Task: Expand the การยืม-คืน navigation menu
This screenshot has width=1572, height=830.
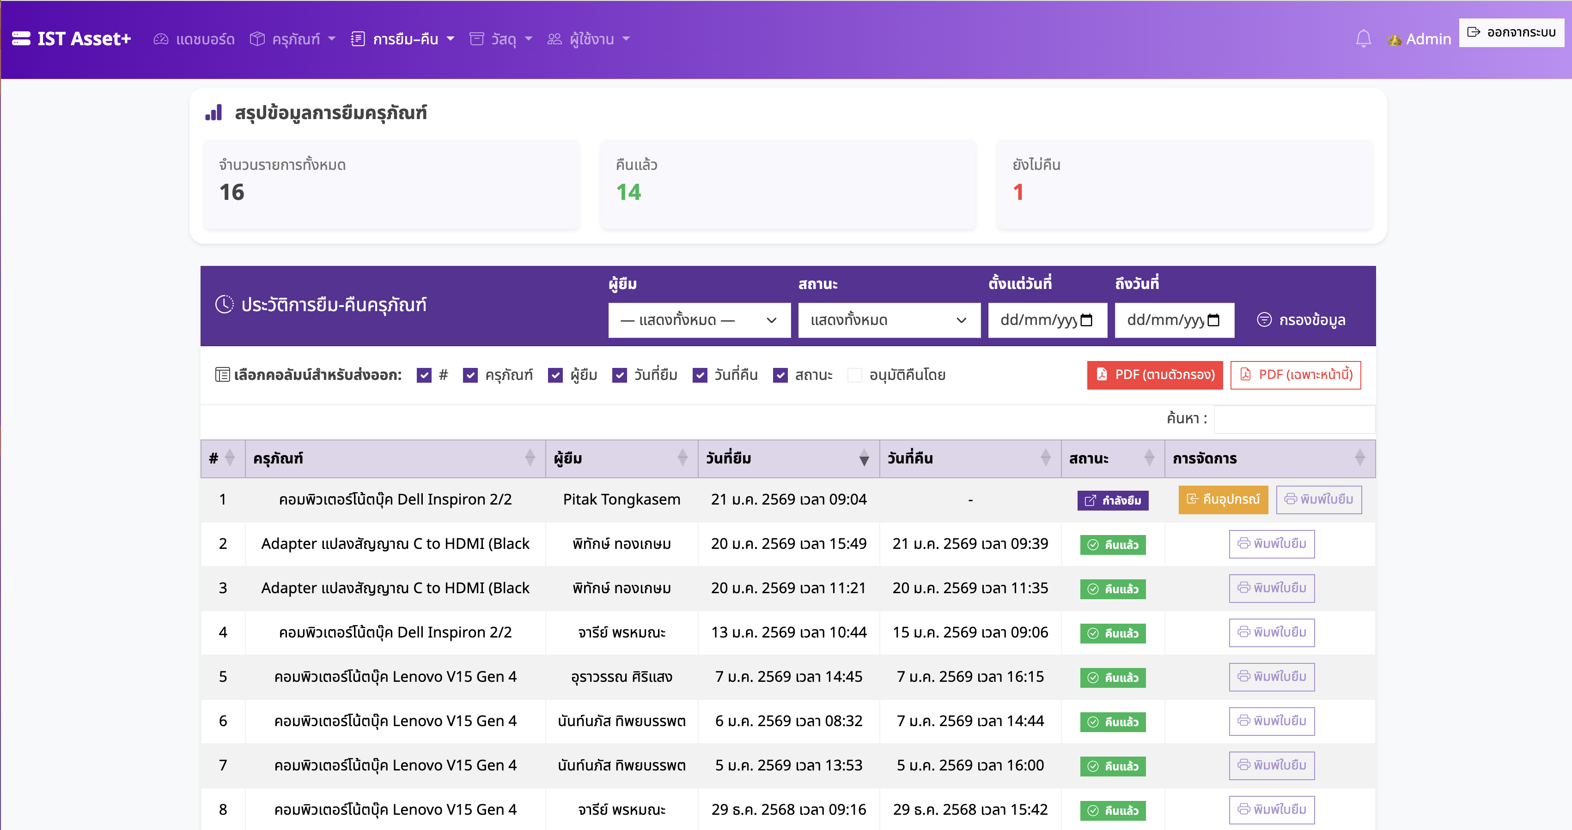Action: [x=403, y=38]
